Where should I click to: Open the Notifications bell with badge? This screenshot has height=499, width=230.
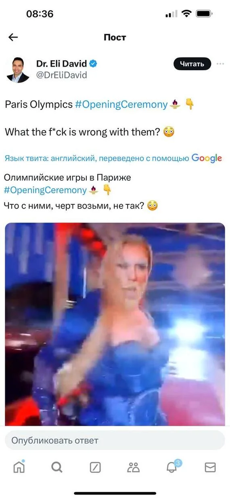click(x=173, y=467)
